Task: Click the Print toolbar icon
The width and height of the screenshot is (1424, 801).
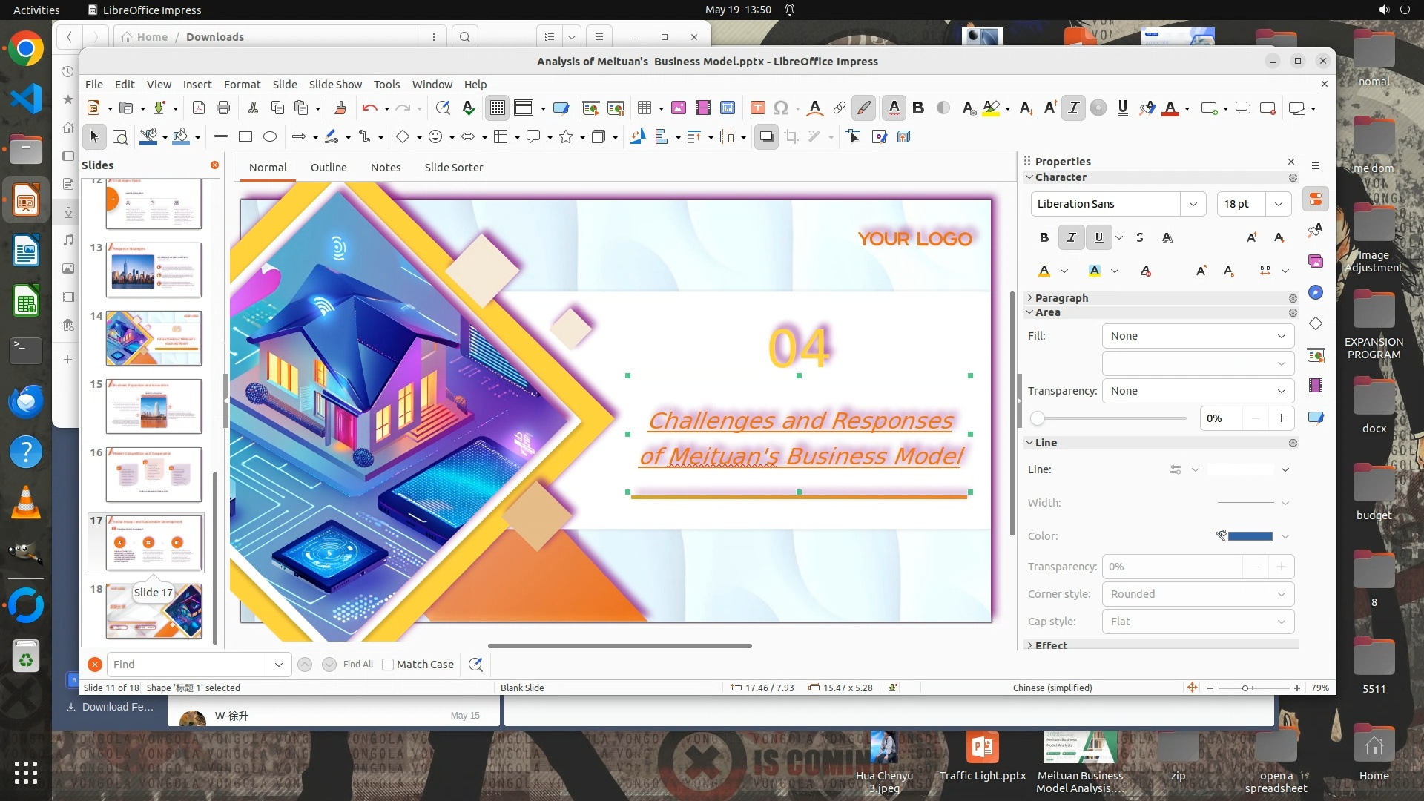Action: pos(223,108)
